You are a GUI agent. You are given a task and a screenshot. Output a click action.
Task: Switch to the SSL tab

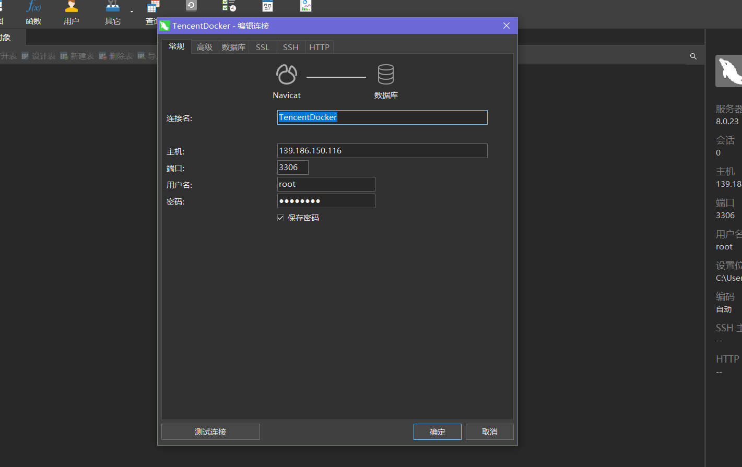click(263, 47)
